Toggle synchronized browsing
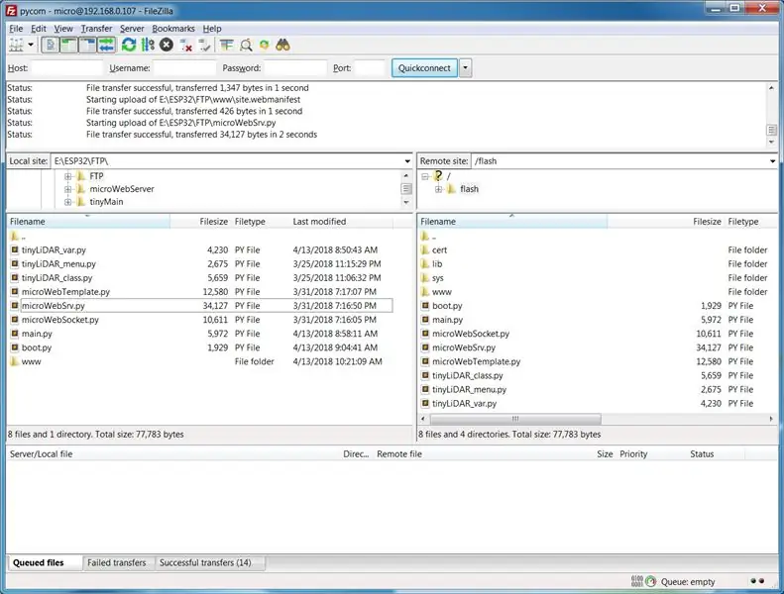Image resolution: width=784 pixels, height=594 pixels. 264,46
